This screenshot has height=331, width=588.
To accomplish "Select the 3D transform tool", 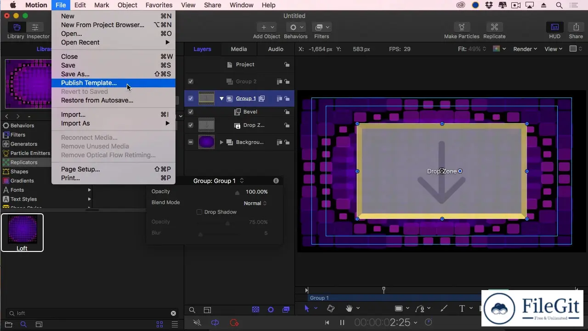I will click(331, 308).
